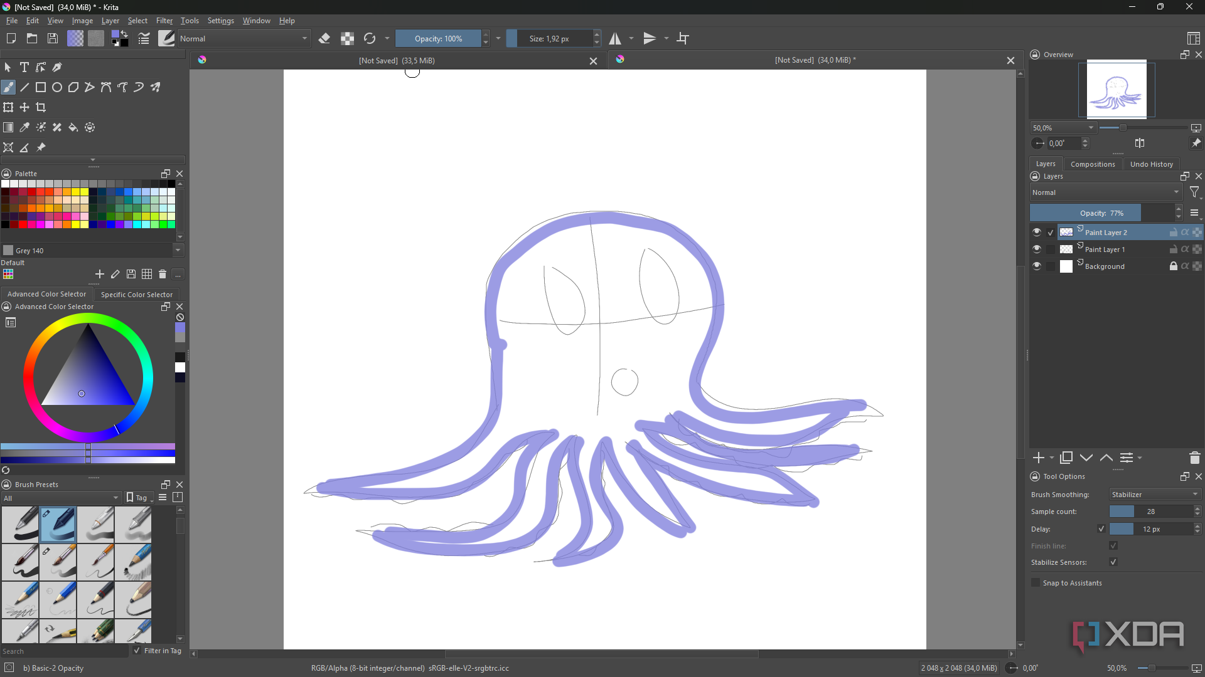Open the Grey 140 palette color dropdown

(92, 251)
